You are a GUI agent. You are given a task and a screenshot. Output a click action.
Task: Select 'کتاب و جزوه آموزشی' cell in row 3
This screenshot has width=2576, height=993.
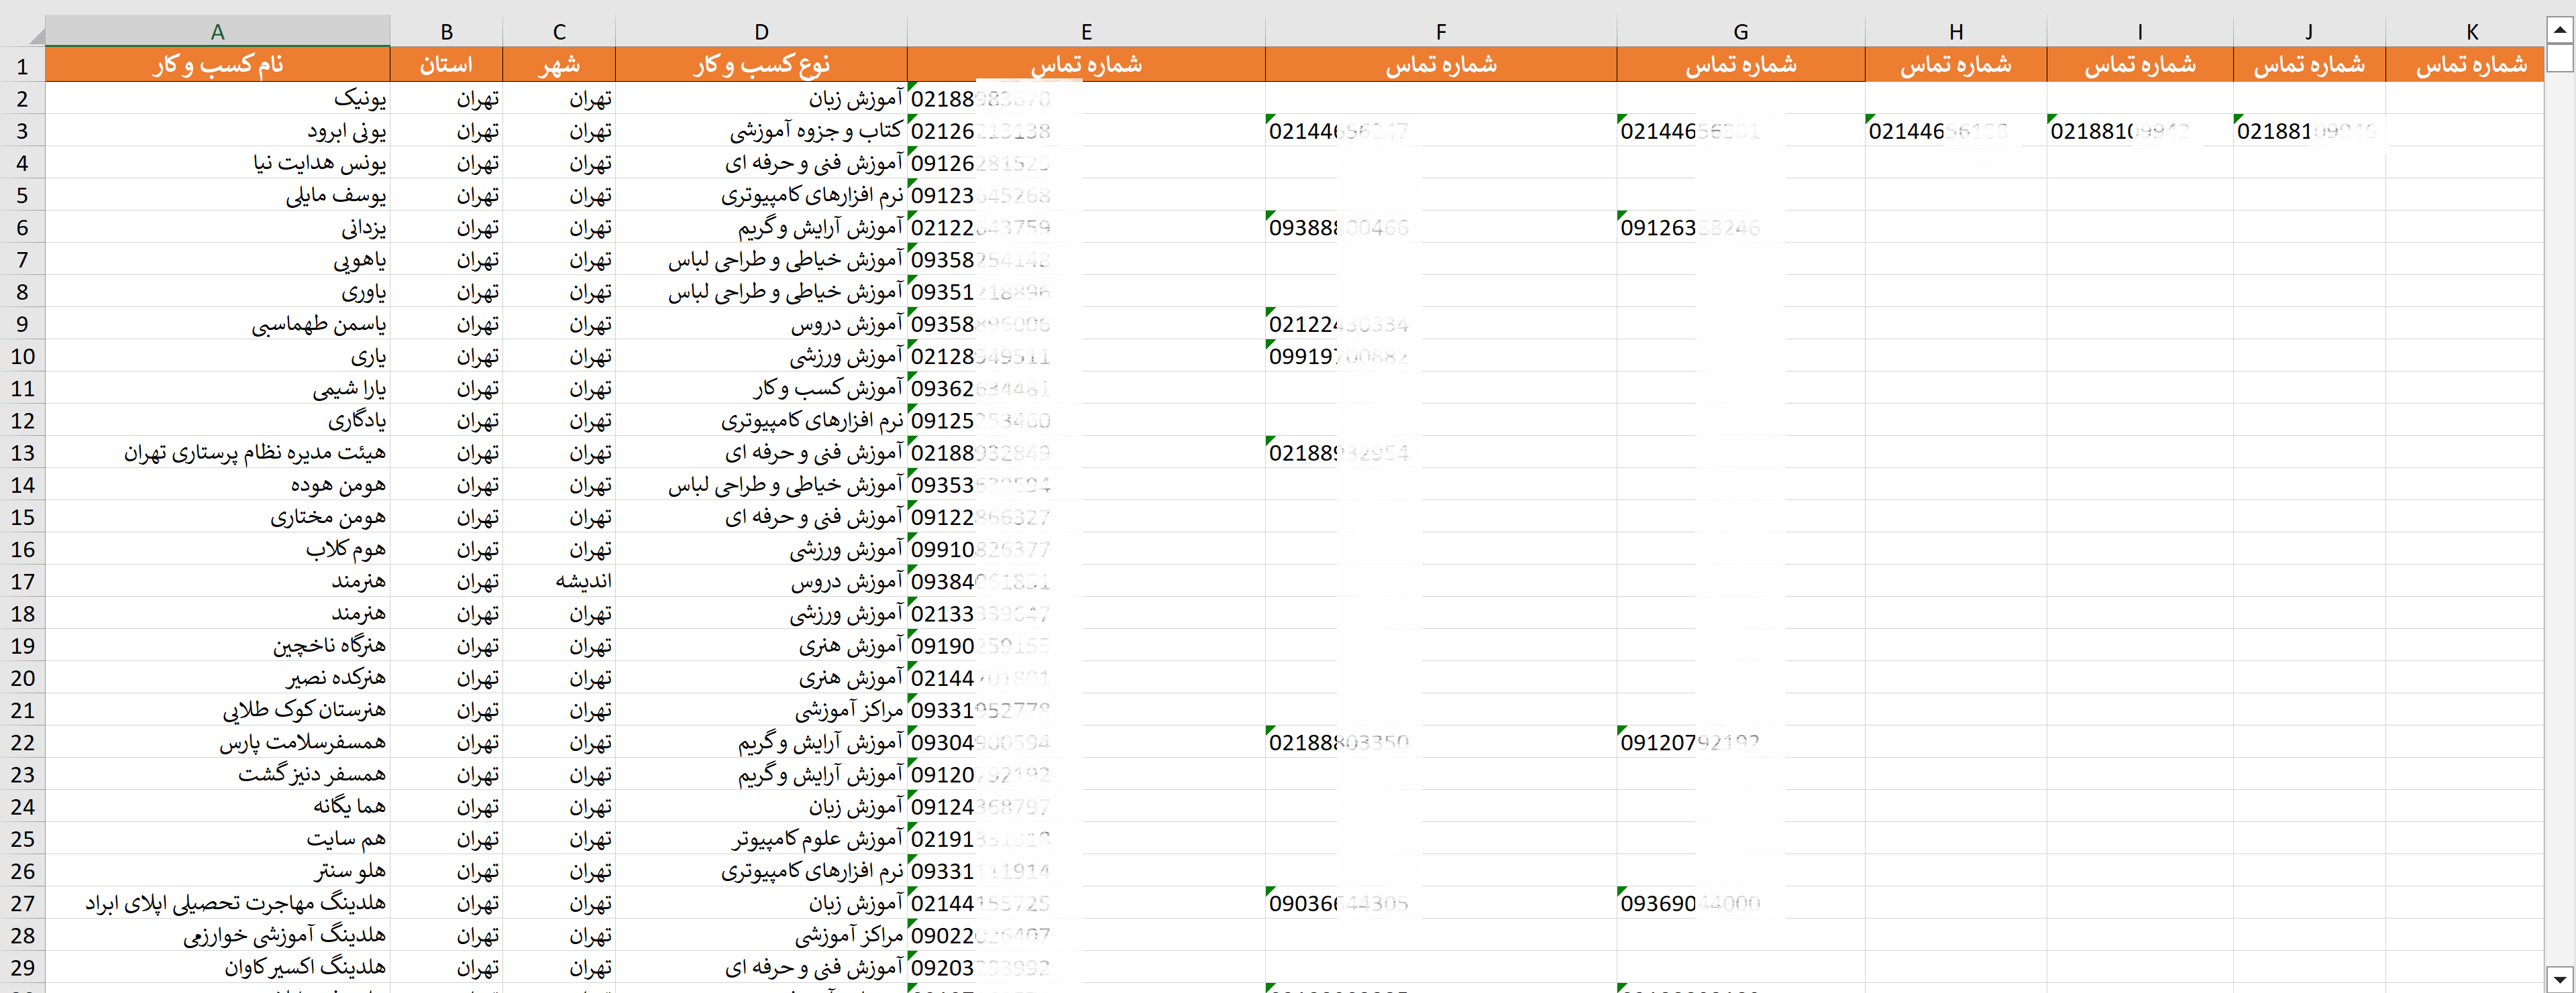761,130
